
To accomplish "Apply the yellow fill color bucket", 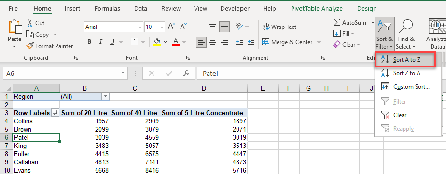I will click(157, 42).
